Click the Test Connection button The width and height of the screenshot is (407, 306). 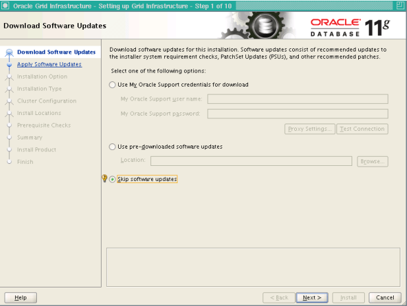click(362, 129)
